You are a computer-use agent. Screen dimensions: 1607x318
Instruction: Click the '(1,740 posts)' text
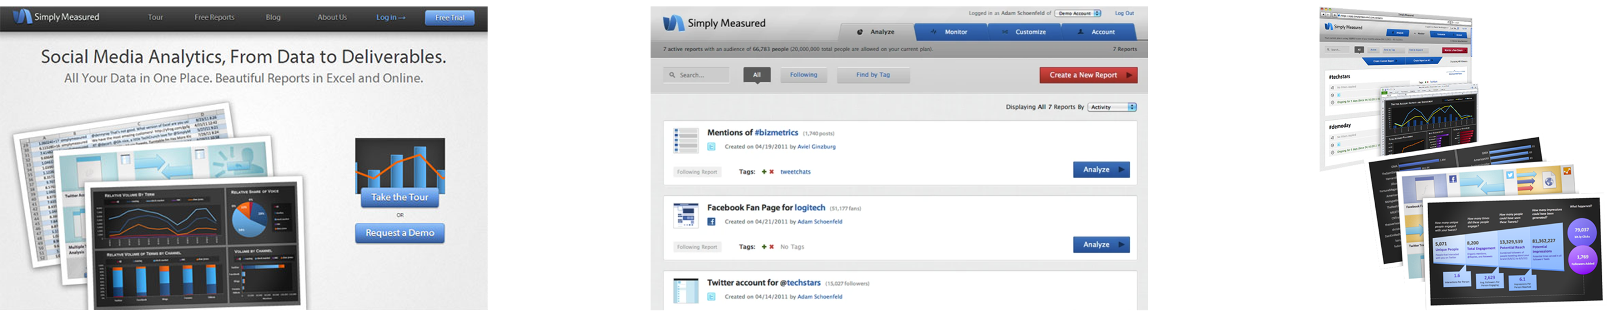click(x=818, y=133)
